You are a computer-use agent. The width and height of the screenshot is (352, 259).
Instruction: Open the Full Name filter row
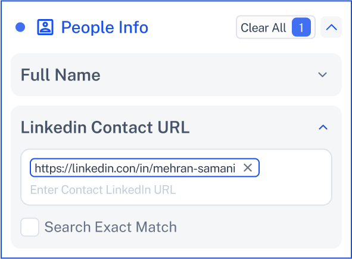pyautogui.click(x=176, y=75)
